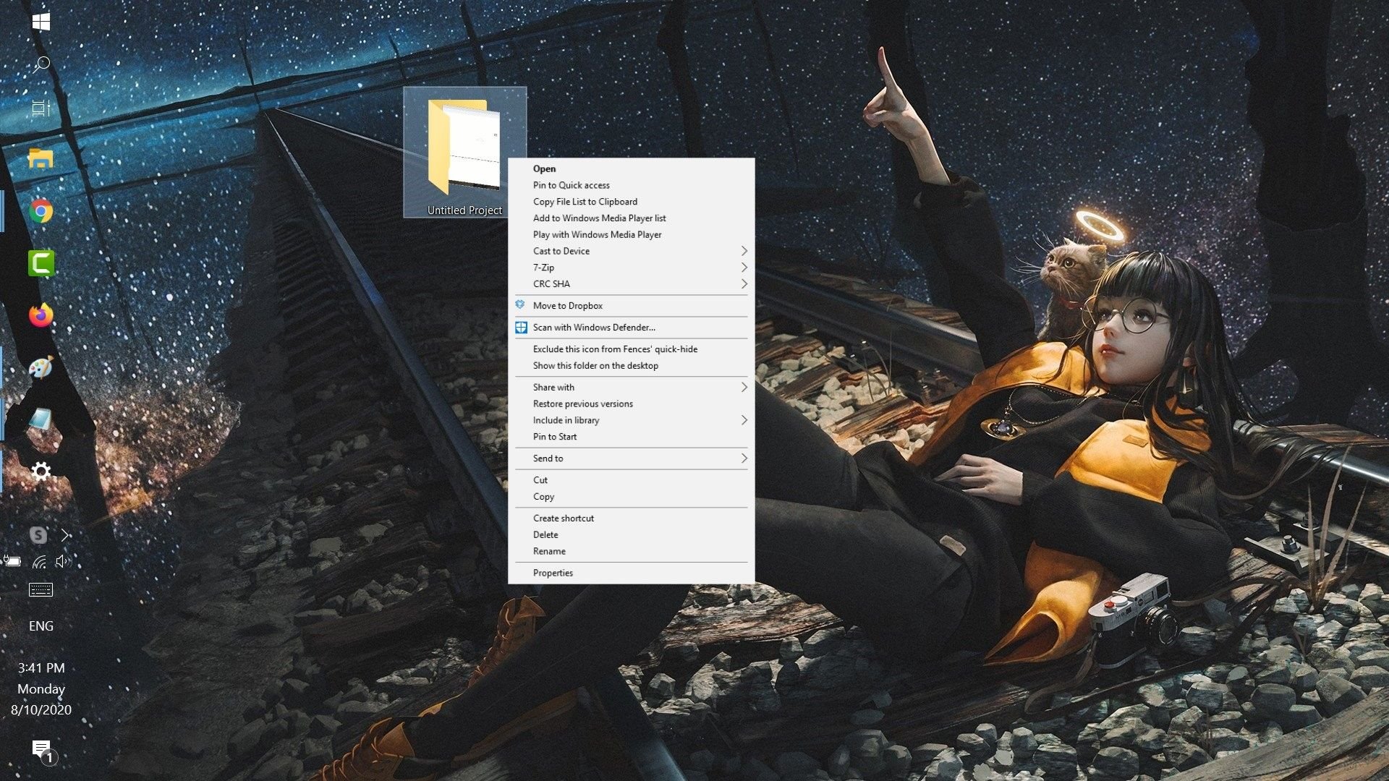
Task: Choose Pin to Start
Action: coord(632,437)
